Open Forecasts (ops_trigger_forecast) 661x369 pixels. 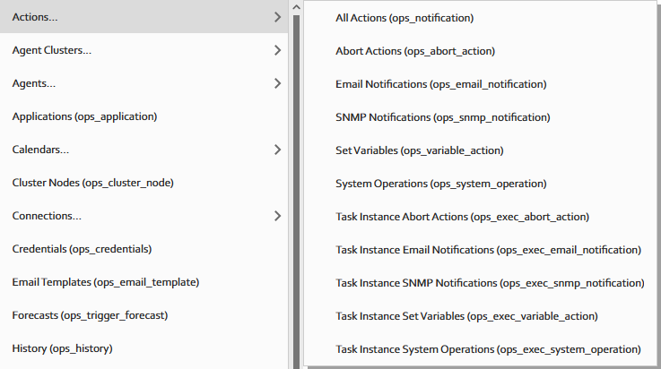click(90, 315)
